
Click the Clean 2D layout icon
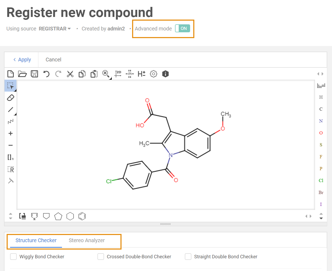click(x=118, y=74)
